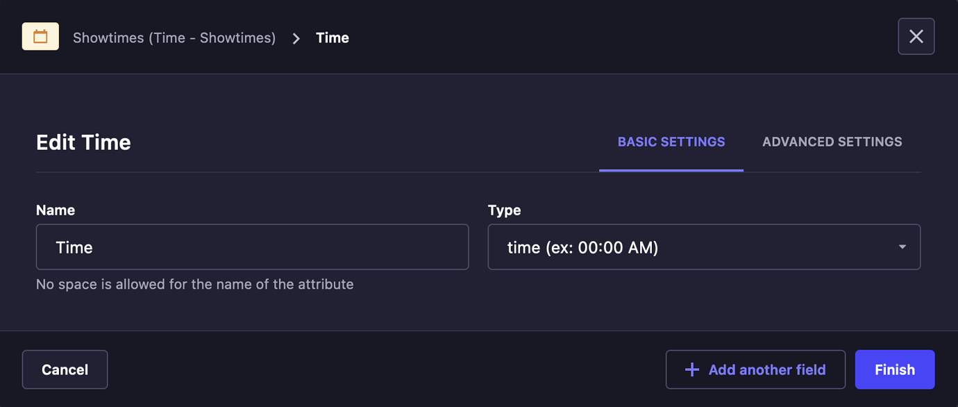The width and height of the screenshot is (958, 407).
Task: Click the caret arrow in the Type select
Action: coord(902,247)
